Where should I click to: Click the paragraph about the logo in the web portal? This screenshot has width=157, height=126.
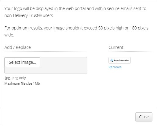click(75, 12)
